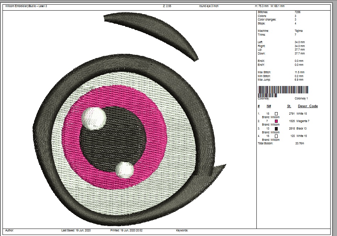Click the stitch count '2791'

click(292, 114)
